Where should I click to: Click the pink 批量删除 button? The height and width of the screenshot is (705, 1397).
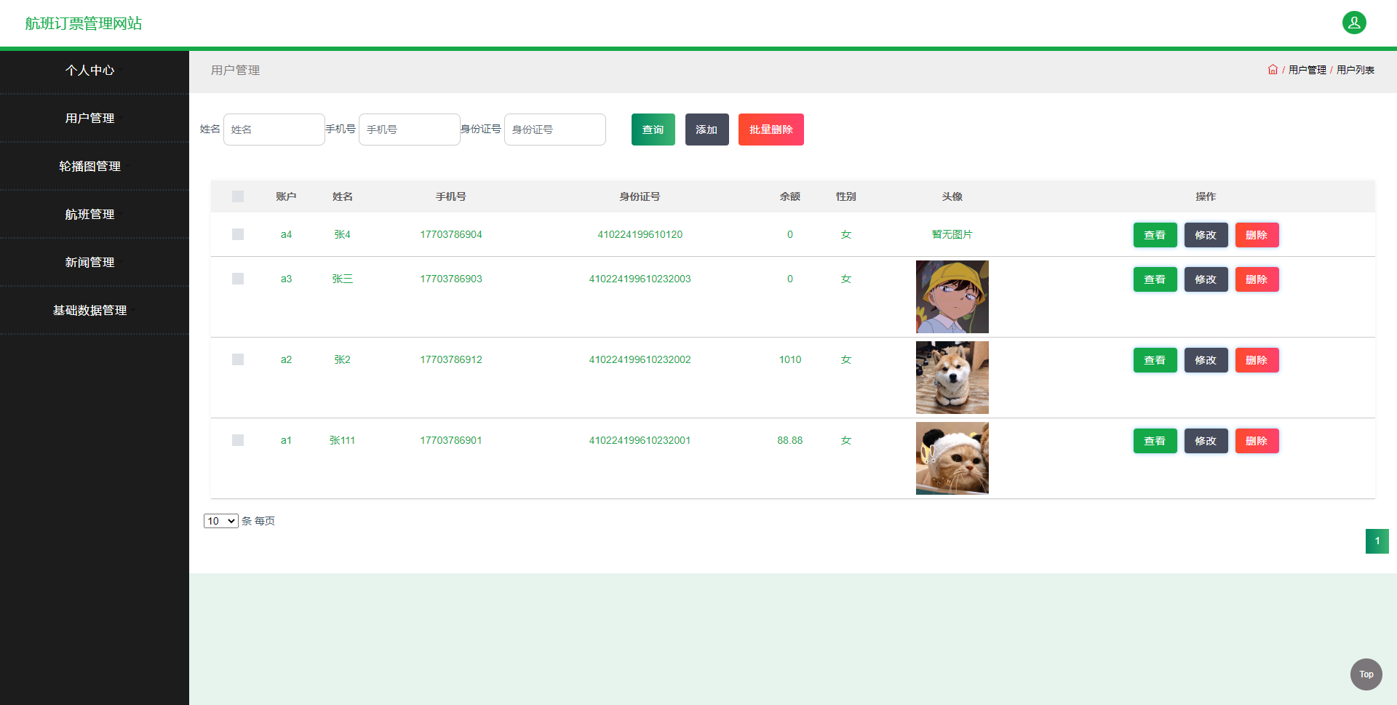[771, 129]
